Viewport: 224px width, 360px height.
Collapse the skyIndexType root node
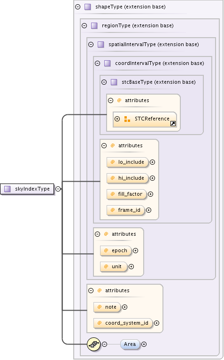point(58,189)
